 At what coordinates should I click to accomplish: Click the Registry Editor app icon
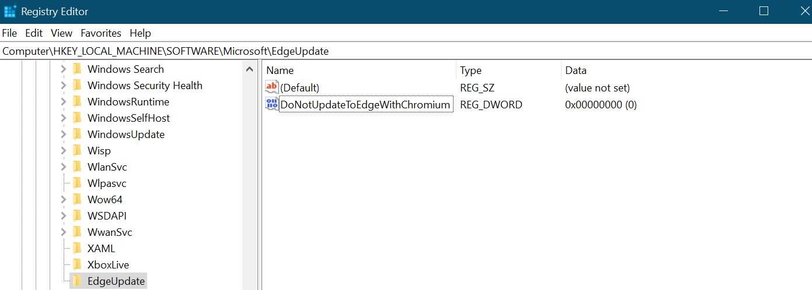coord(10,11)
